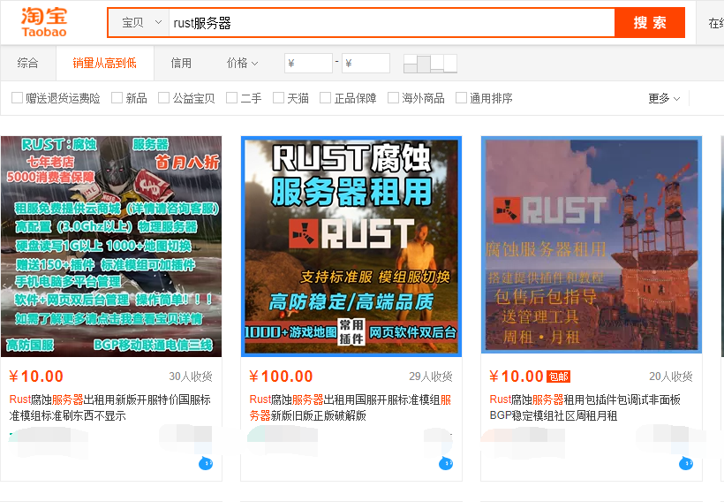
Task: Click the Wangwang chat icon on the 30人收货 listing
Action: click(206, 463)
